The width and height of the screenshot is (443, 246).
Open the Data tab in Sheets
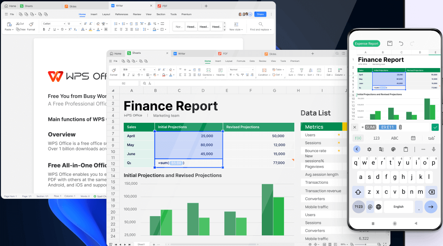coord(252,61)
